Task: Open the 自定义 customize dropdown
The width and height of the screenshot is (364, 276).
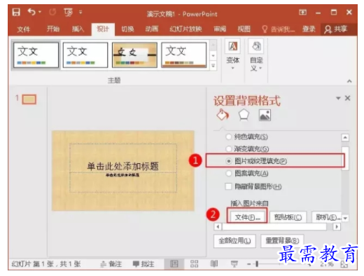Action: (x=256, y=55)
